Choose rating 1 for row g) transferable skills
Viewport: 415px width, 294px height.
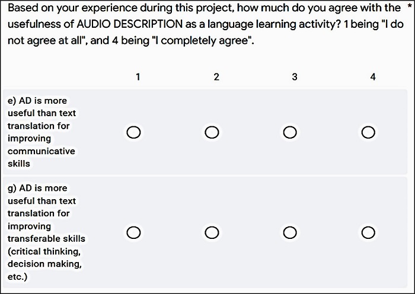pos(133,232)
